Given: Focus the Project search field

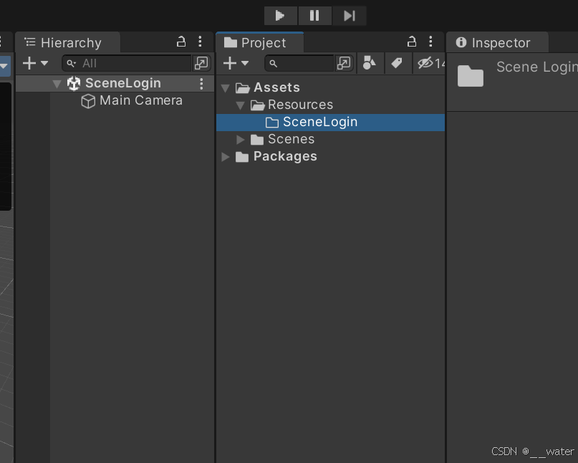Looking at the screenshot, I should click(299, 64).
